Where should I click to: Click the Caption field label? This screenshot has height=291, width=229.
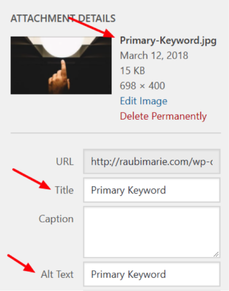tap(56, 219)
